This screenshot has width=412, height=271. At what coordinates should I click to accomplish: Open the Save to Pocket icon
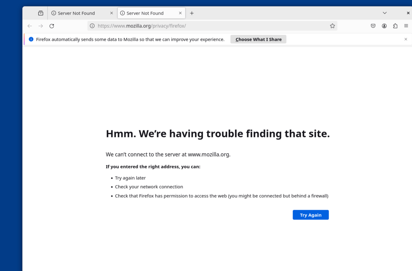coord(373,26)
